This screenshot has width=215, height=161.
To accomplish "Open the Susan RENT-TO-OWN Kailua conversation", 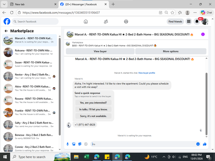I will 30,64.
